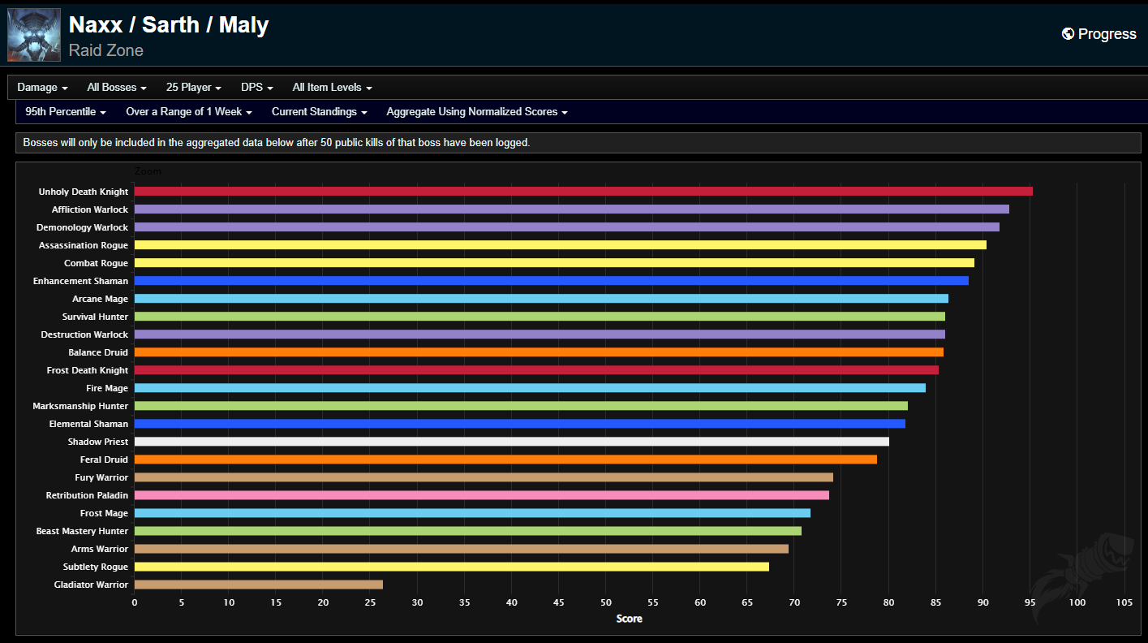
Task: Open the All Bosses dropdown
Action: pyautogui.click(x=115, y=87)
